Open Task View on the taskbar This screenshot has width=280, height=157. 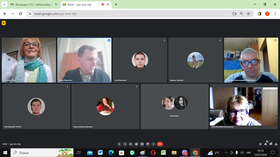click(79, 153)
